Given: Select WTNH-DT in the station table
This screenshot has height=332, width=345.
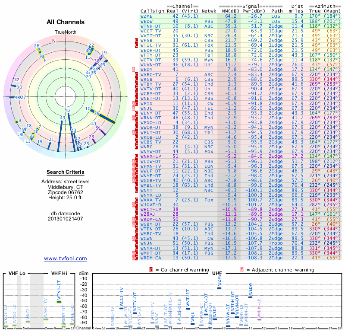Looking at the screenshot, I should click(x=151, y=26).
